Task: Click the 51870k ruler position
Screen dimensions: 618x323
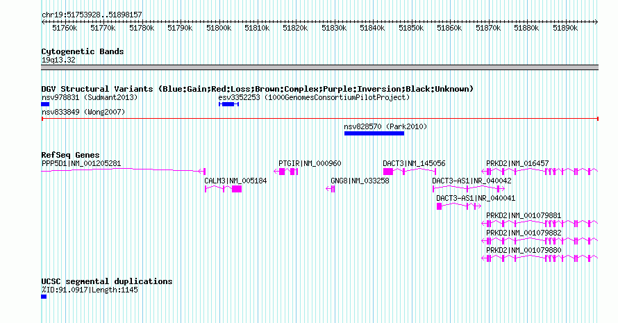Action: point(488,28)
